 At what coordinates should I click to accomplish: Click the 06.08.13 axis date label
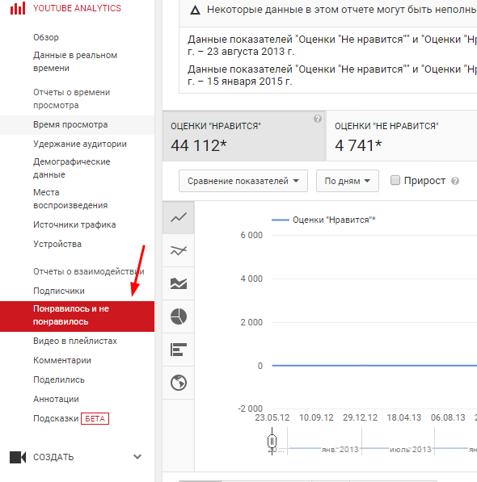[x=448, y=417]
